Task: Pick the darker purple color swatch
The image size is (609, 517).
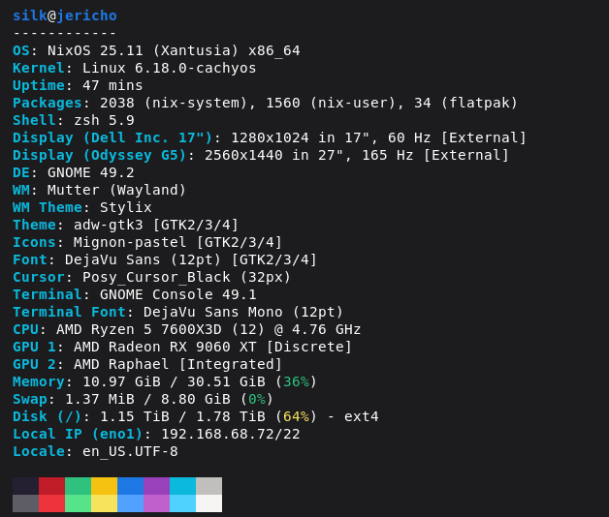Action: pos(156,486)
